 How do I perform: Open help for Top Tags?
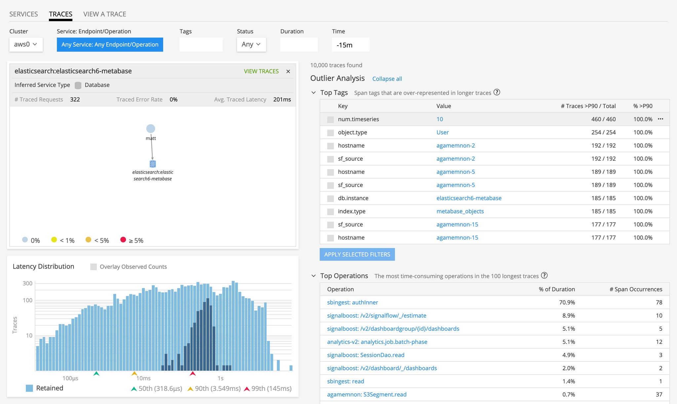coord(497,92)
